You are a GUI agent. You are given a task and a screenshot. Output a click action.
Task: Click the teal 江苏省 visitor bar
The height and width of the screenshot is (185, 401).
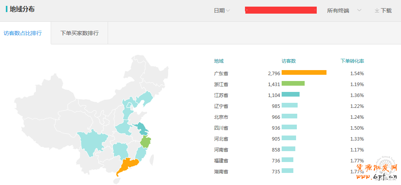(290, 94)
